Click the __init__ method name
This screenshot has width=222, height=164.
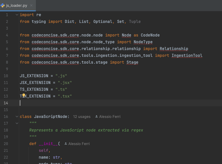click(x=48, y=144)
